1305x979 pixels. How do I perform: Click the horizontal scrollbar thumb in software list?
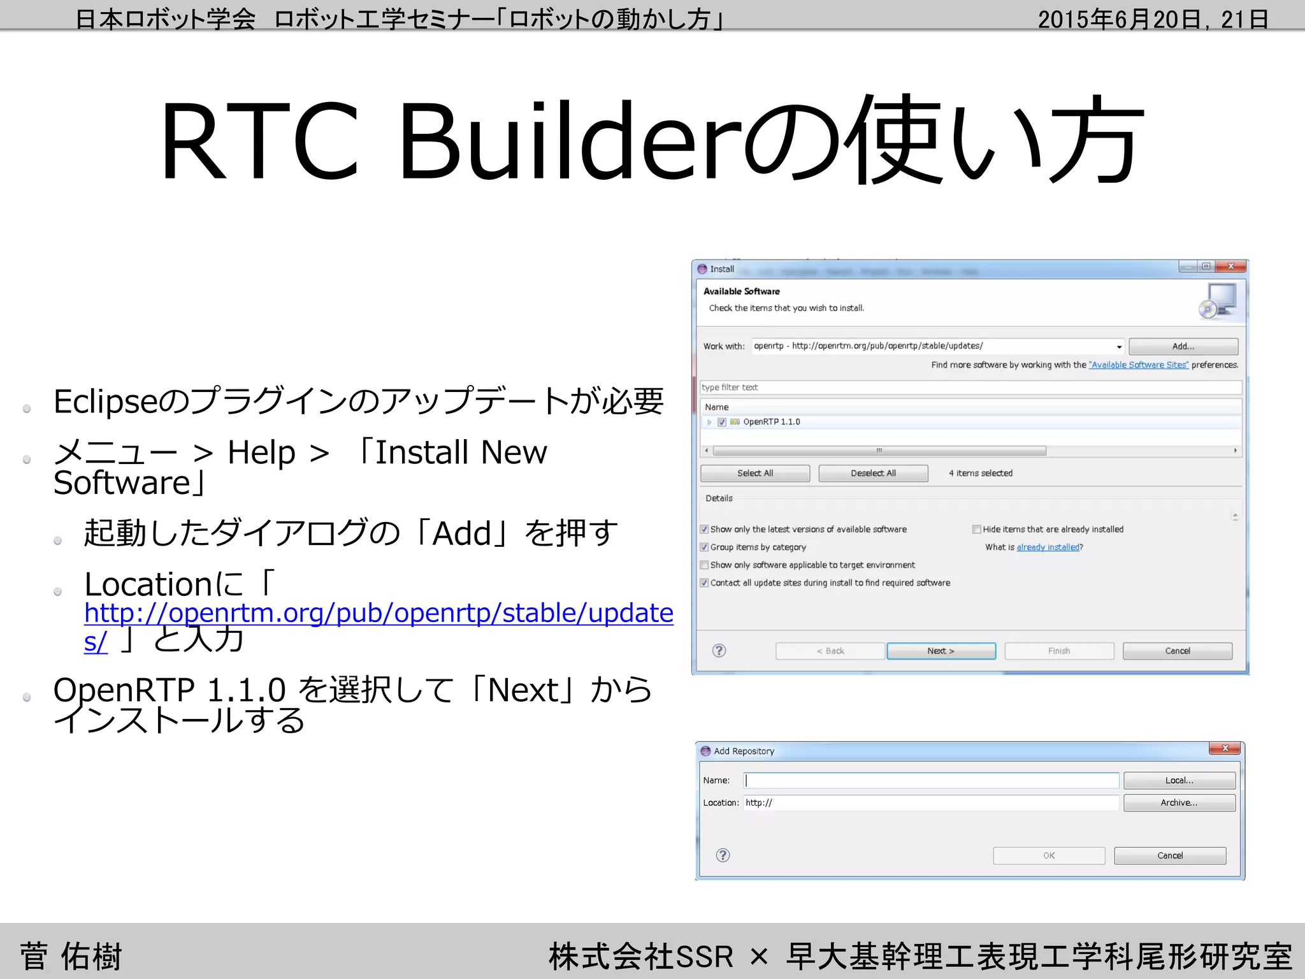tap(879, 451)
